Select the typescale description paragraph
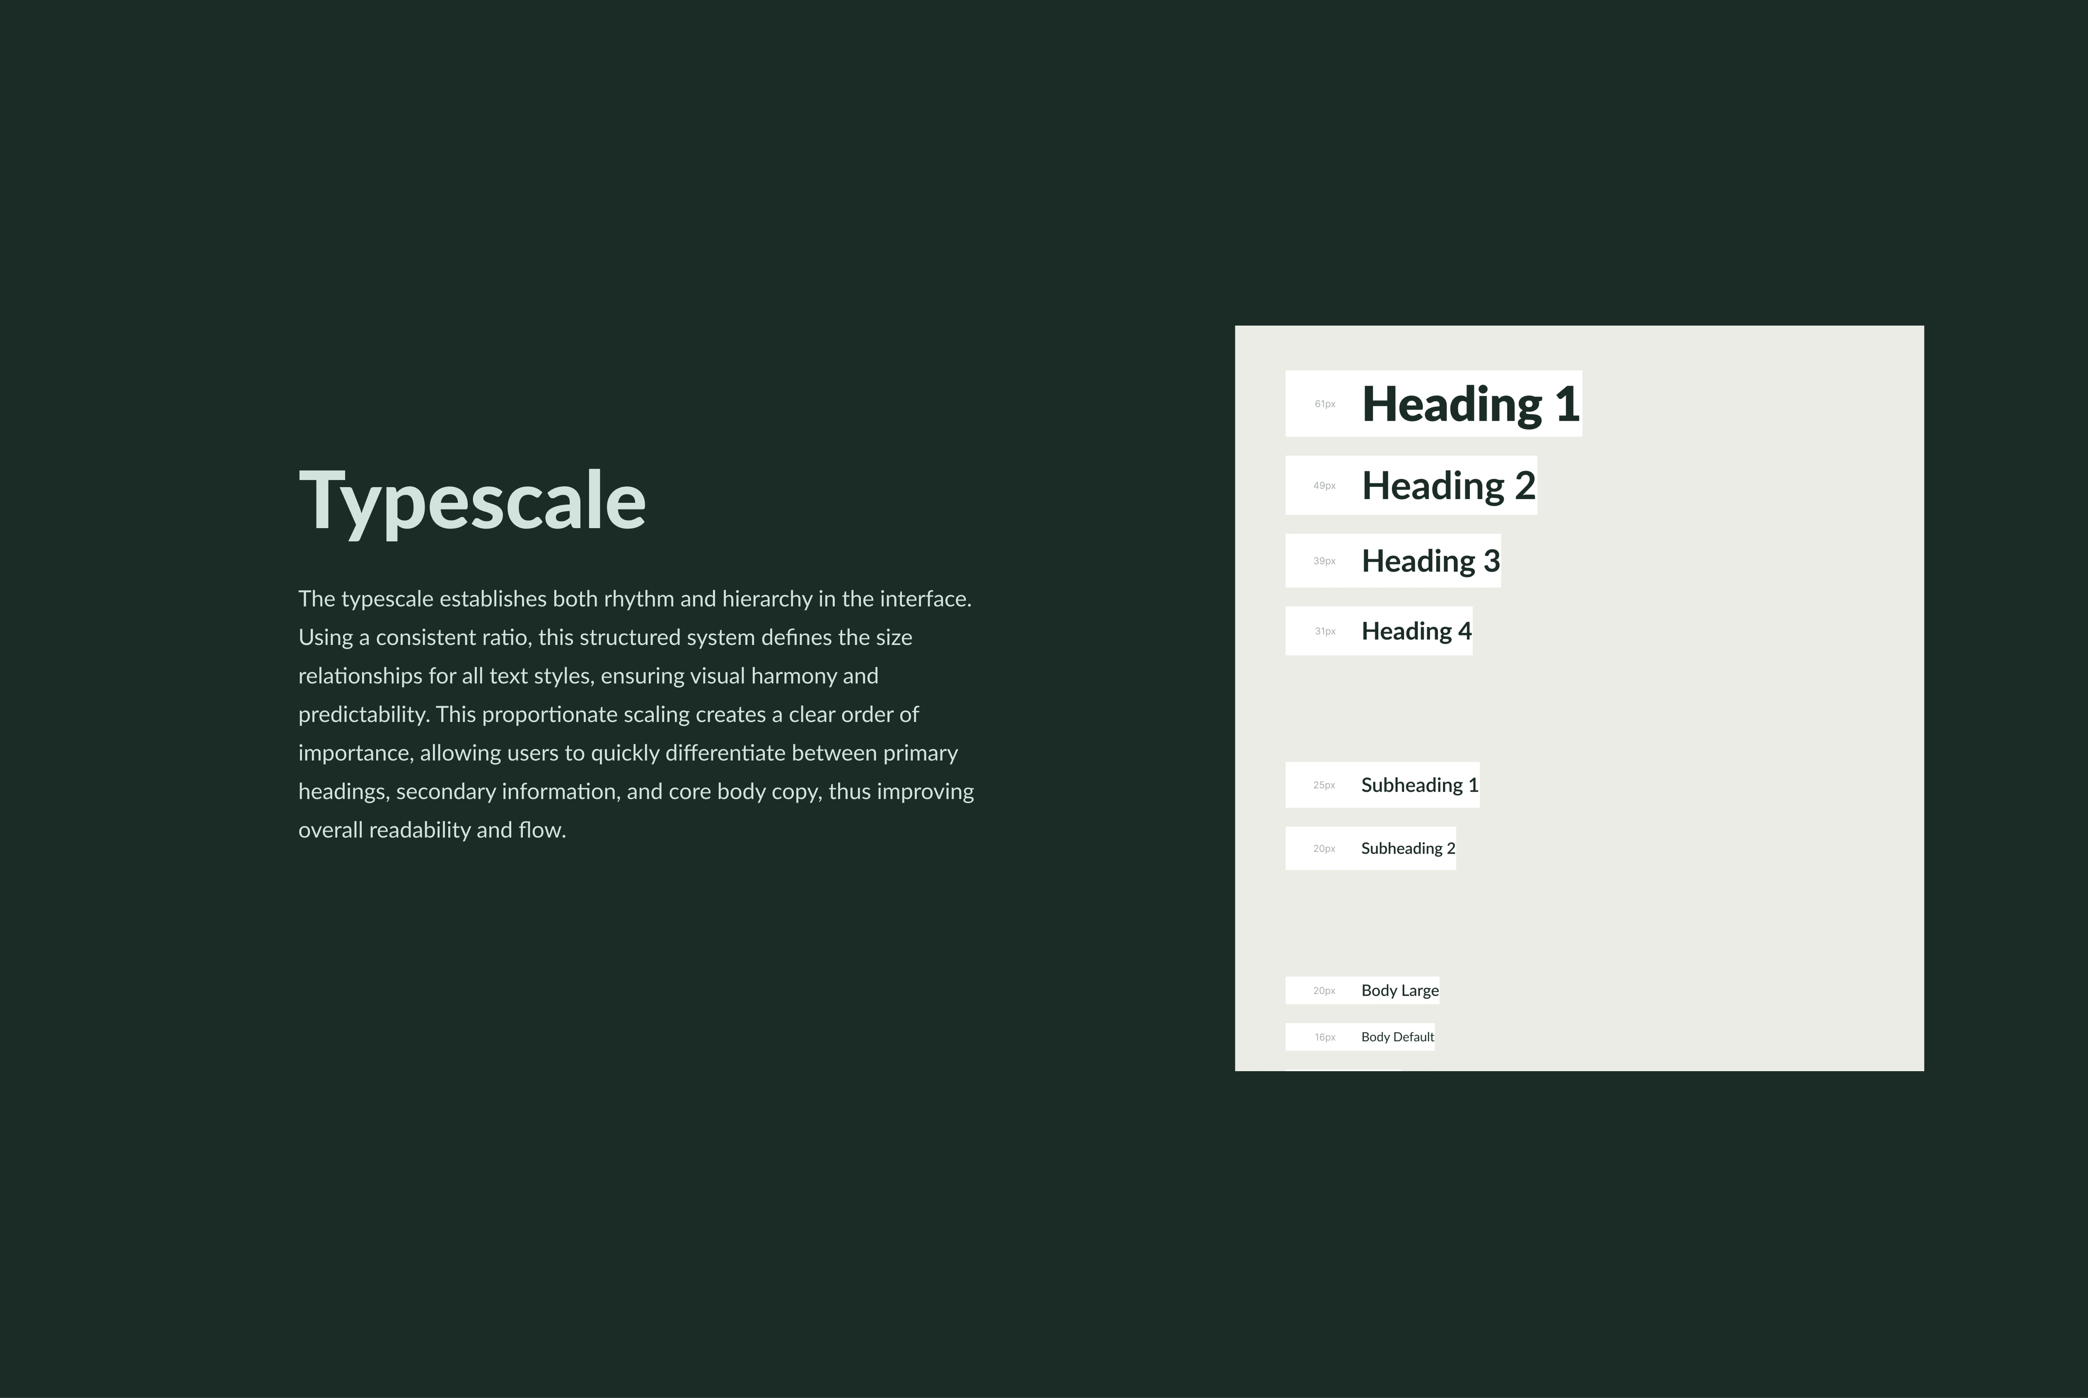The image size is (2088, 1398). point(635,713)
